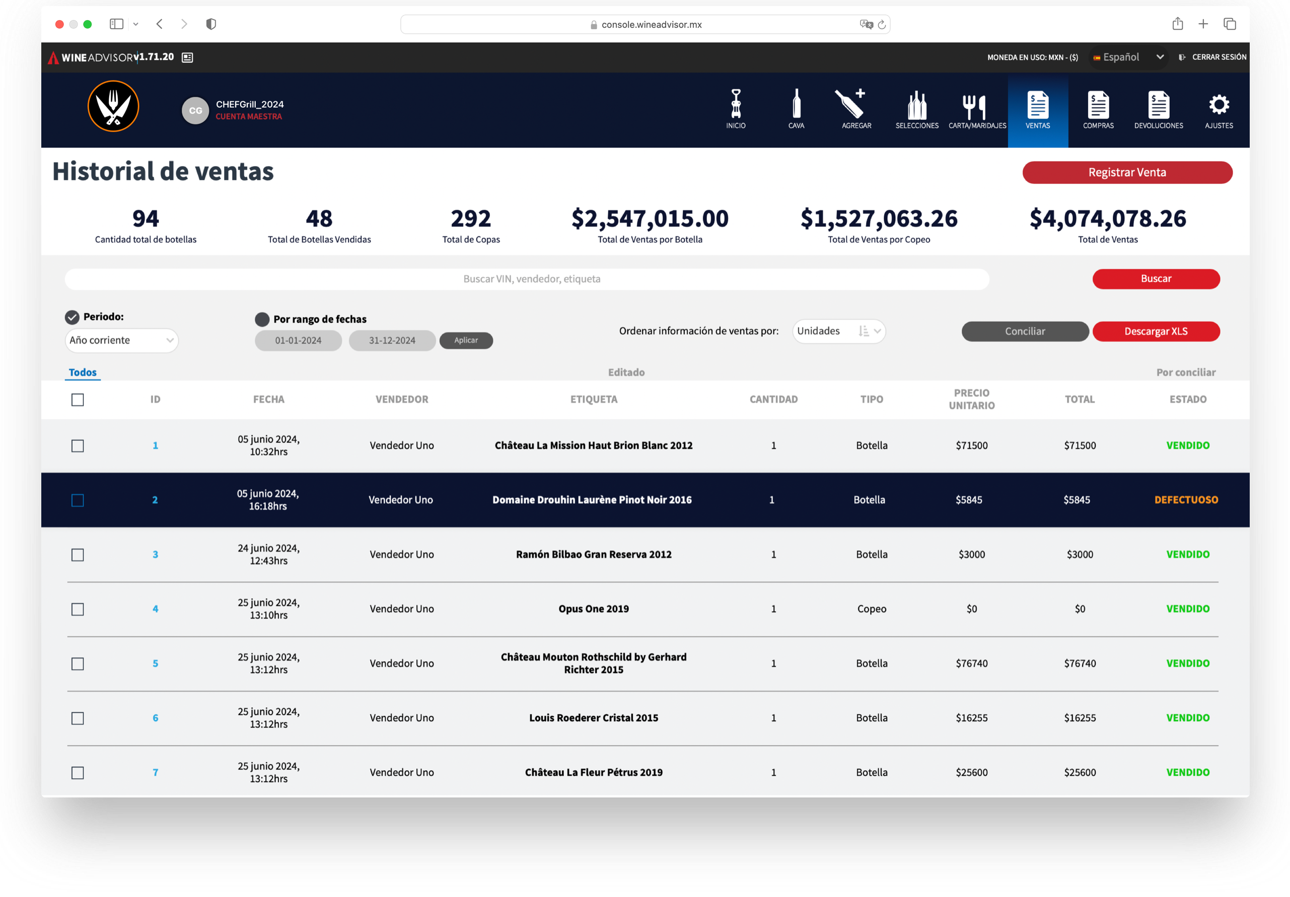Click the Buscar button
This screenshot has height=897, width=1290.
click(x=1156, y=278)
